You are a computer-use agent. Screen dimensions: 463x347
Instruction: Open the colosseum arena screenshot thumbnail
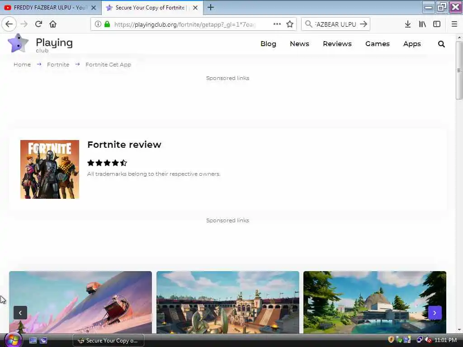click(228, 302)
